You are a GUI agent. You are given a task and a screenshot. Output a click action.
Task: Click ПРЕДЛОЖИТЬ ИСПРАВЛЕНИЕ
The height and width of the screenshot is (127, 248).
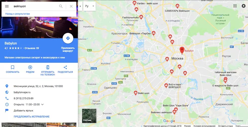32,117
